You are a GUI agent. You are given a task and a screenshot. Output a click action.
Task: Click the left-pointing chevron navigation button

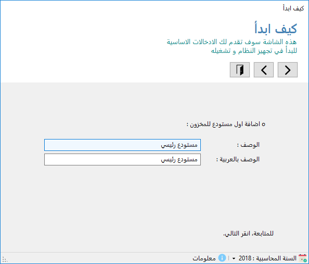[x=264, y=70]
